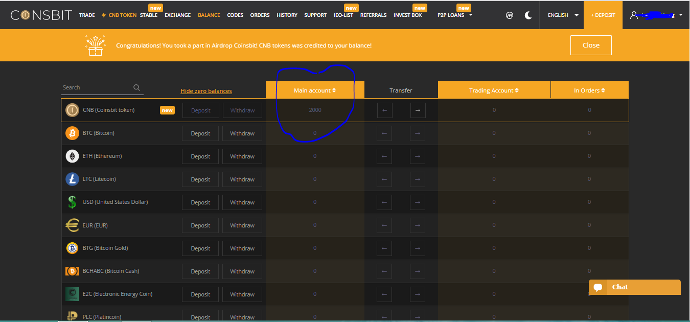Click BTC transfer left arrow

385,133
